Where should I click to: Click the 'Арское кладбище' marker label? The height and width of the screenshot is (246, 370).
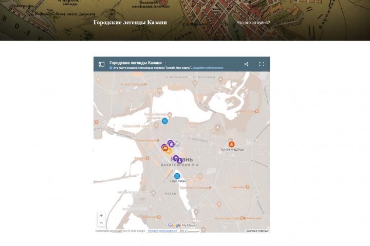pos(232,150)
